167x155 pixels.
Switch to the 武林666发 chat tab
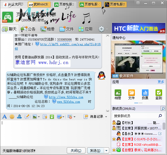pos(39,4)
